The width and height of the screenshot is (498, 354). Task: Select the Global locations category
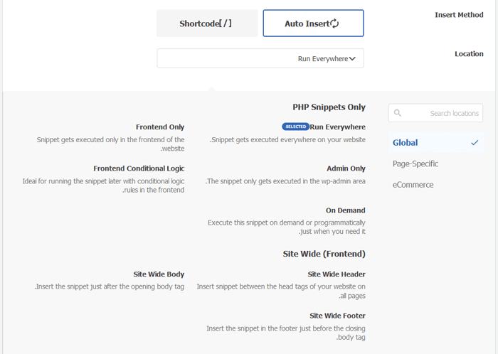[x=406, y=143]
